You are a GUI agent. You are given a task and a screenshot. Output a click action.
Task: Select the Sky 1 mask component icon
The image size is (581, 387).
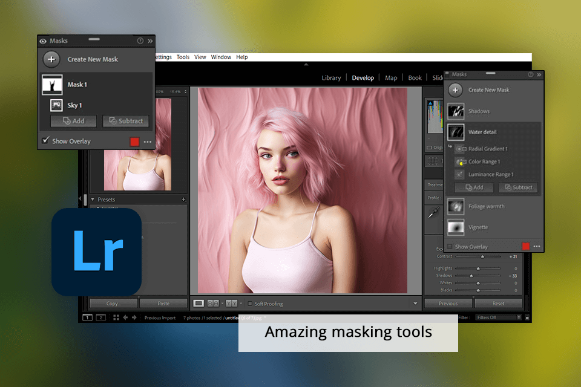pyautogui.click(x=56, y=105)
